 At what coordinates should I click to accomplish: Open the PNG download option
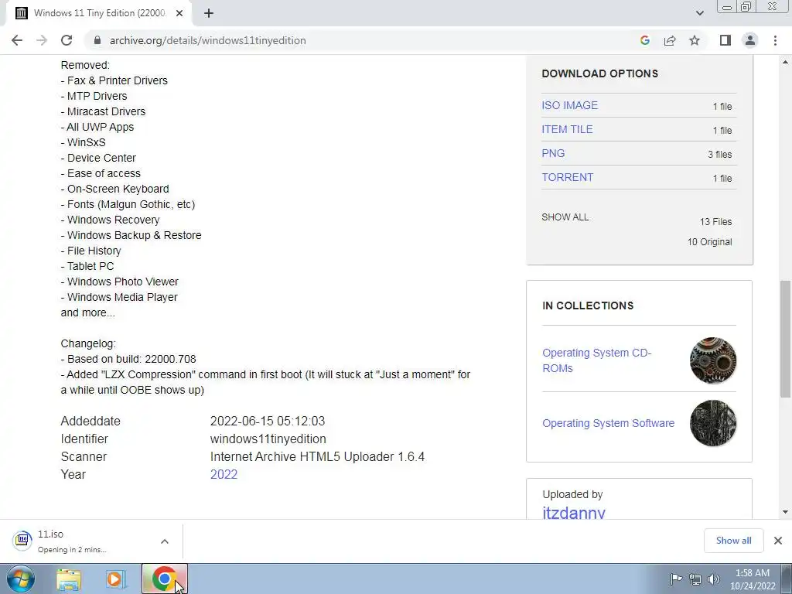tap(553, 153)
